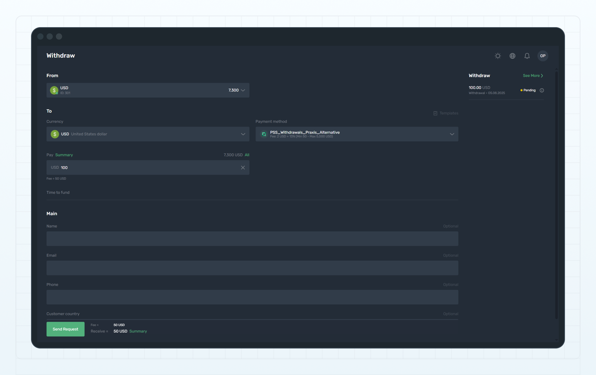Open the Summary link next to Pay
Viewport: 596px width, 375px height.
(x=64, y=155)
